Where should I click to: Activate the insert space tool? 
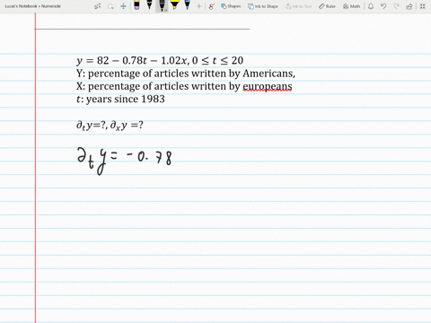(123, 6)
